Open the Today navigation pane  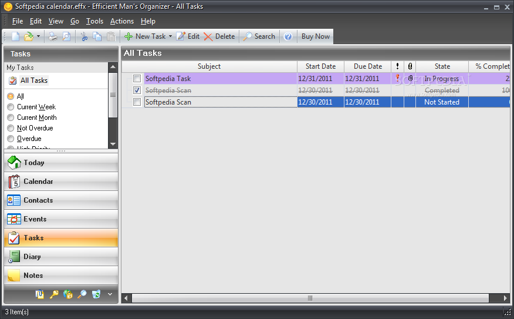click(x=61, y=163)
